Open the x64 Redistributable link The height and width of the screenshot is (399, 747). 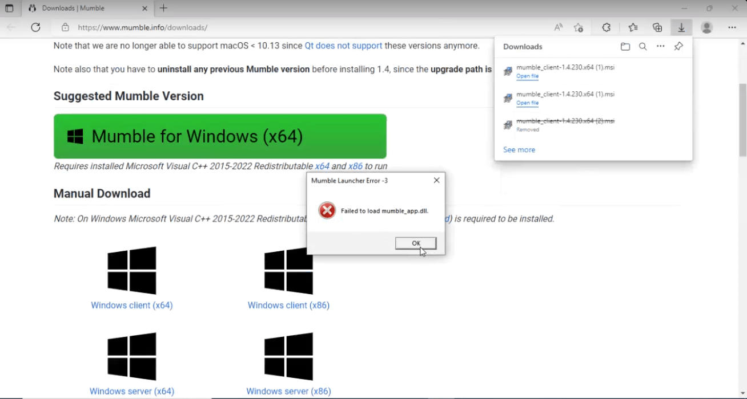coord(322,166)
